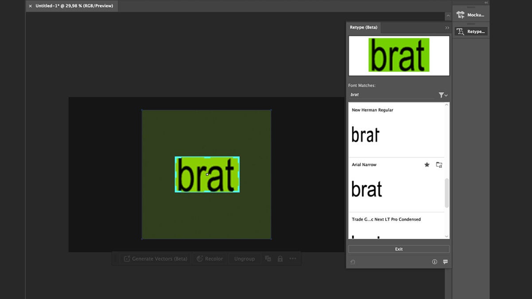Open the font filter dropdown
The image size is (532, 299).
tap(443, 95)
